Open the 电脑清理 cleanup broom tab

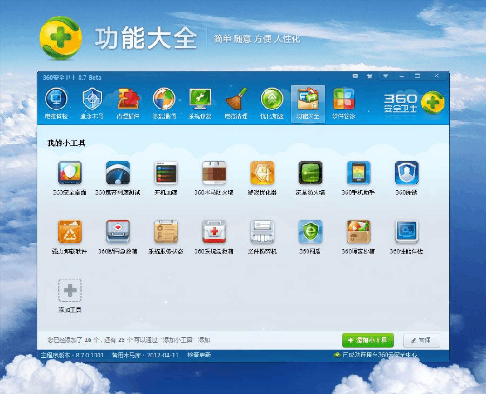pos(236,104)
